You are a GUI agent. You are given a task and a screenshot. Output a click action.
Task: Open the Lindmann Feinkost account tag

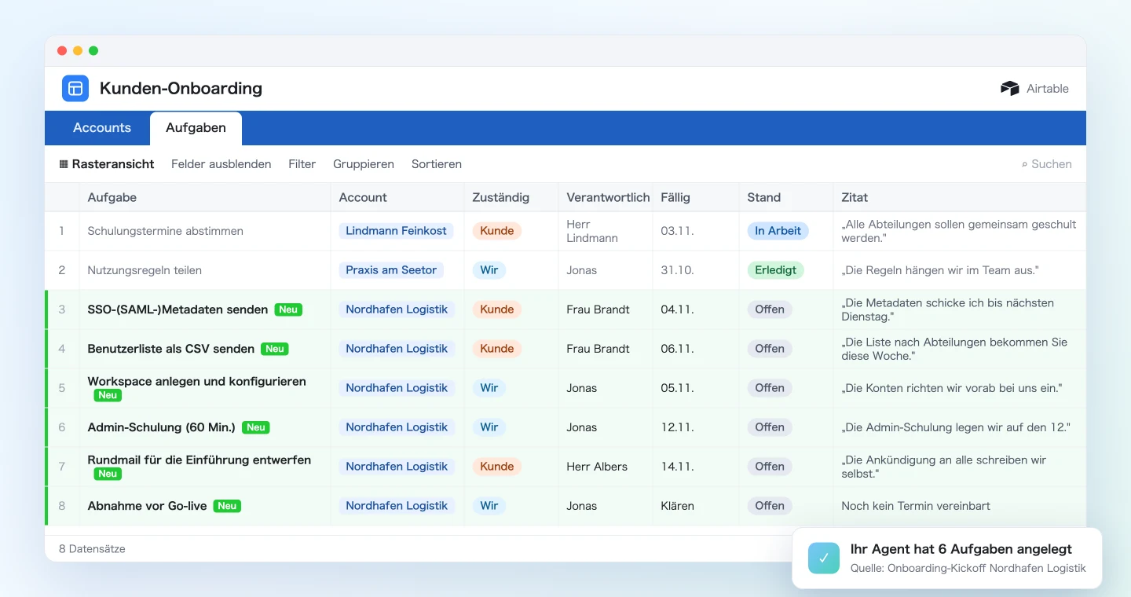tap(396, 231)
